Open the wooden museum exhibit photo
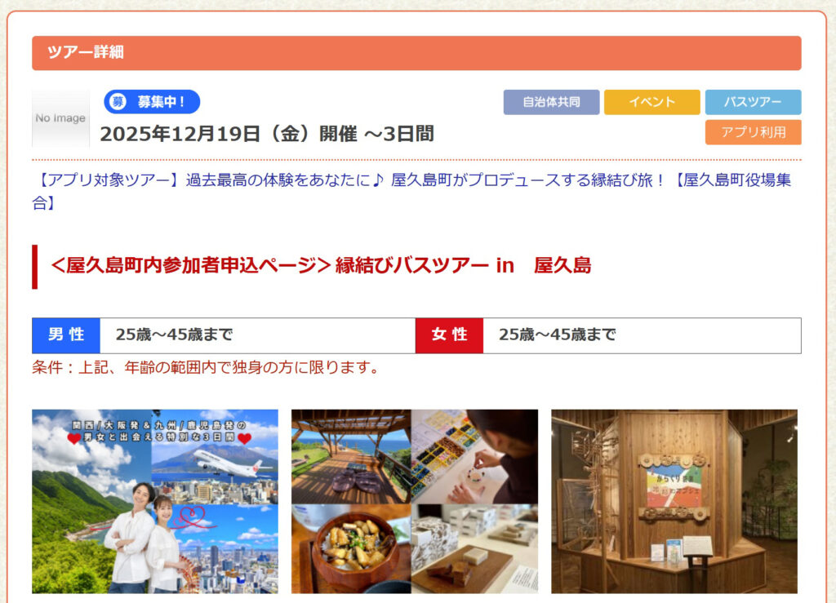 pyautogui.click(x=674, y=501)
